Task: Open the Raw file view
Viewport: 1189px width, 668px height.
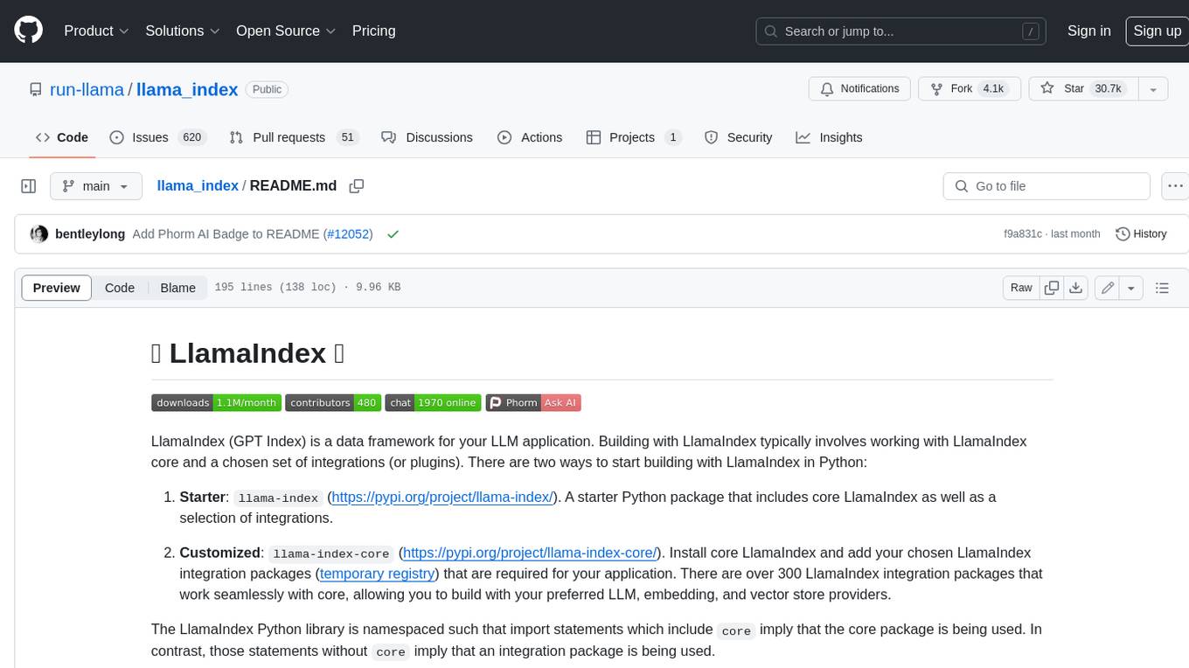Action: (1021, 288)
